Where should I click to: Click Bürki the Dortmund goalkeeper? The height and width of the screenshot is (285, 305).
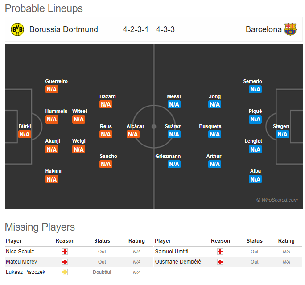[25, 126]
